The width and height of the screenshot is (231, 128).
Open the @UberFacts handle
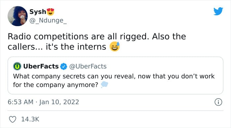tap(88, 66)
